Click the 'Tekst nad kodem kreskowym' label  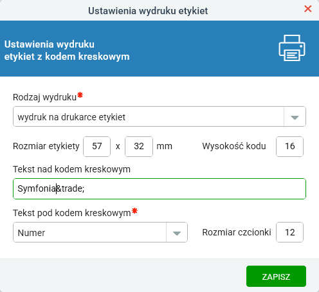tap(71, 169)
